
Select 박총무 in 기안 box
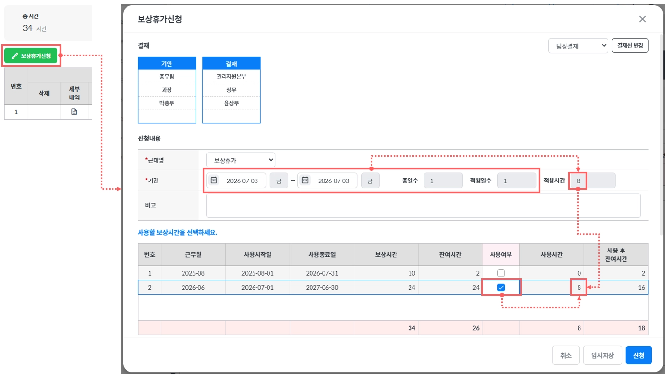pos(167,103)
